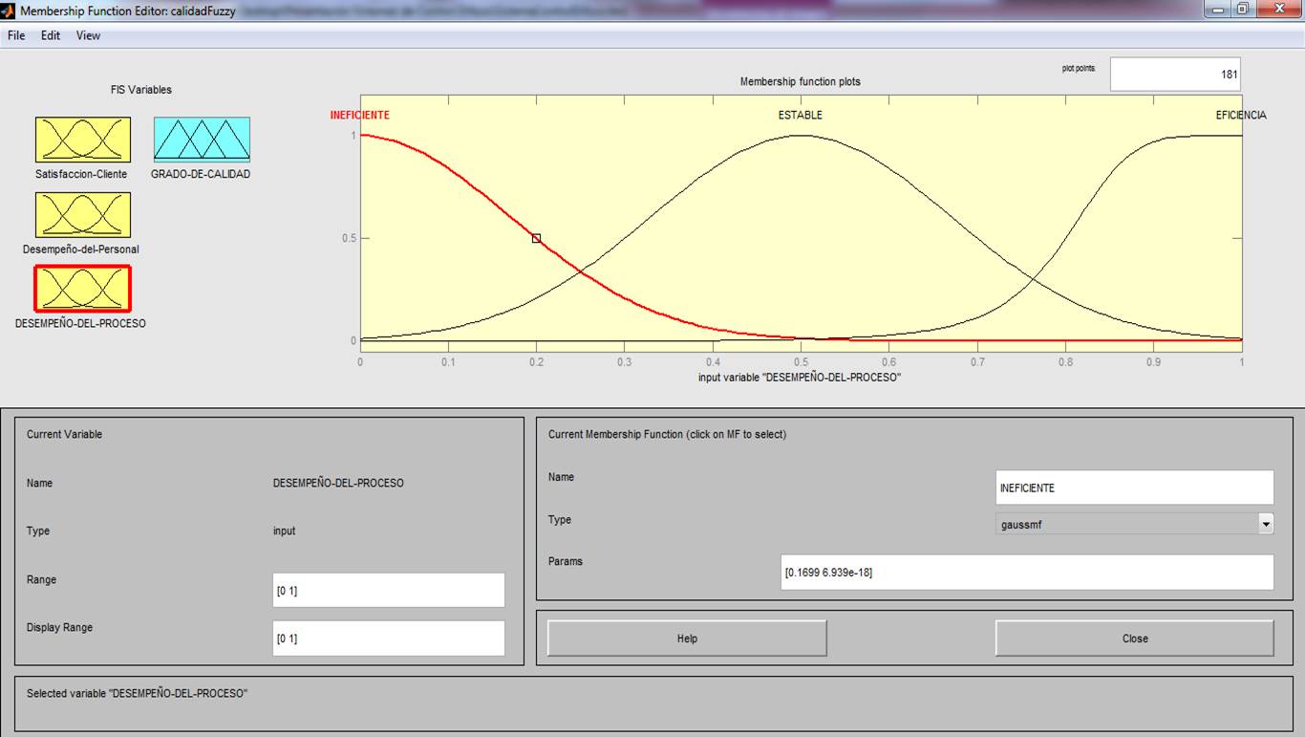Click the DESEMPEÑO-DEL-PROCESO label under its icon
This screenshot has height=737, width=1305.
(x=81, y=323)
